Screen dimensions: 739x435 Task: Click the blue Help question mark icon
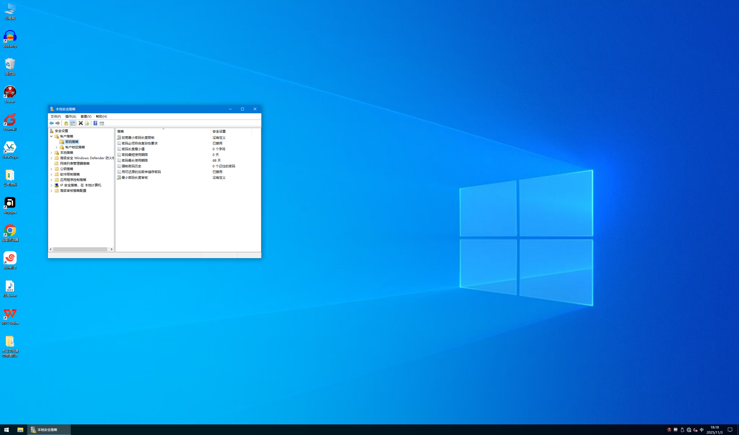pyautogui.click(x=96, y=123)
